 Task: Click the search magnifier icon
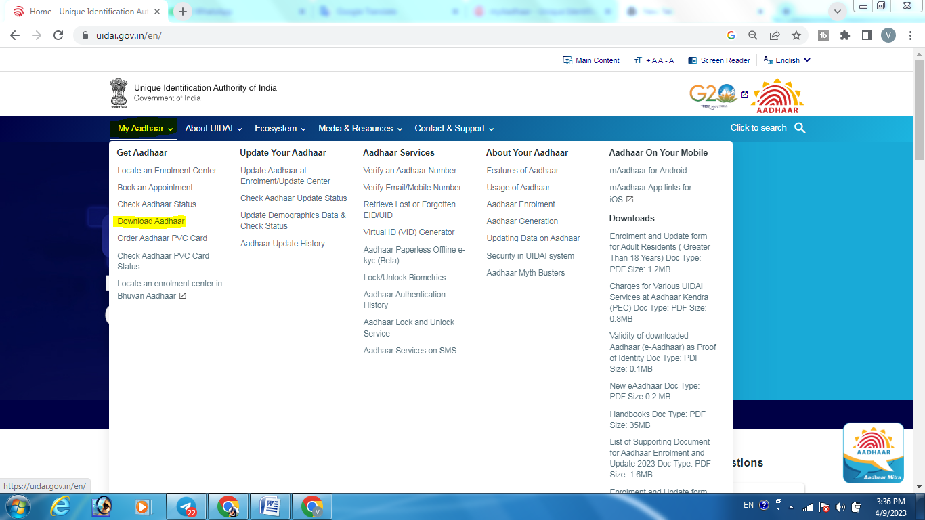coord(800,128)
